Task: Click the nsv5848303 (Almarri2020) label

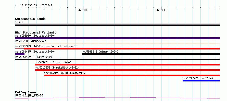Action: point(100,52)
